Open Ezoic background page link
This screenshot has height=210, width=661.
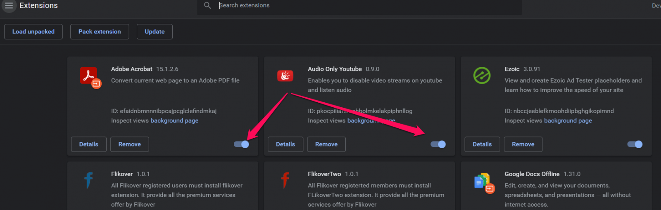coord(568,120)
